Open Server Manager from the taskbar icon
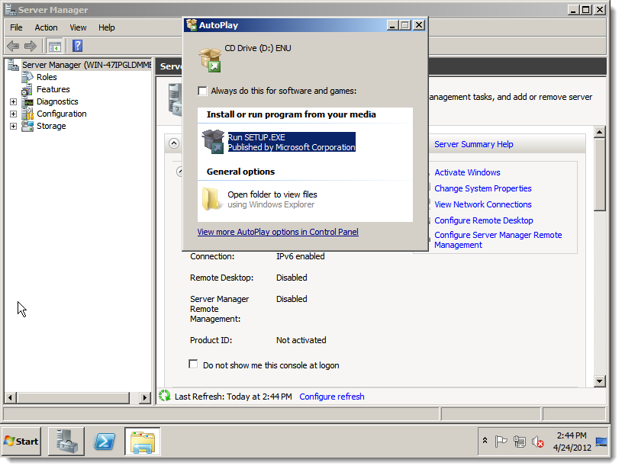Screen dimensions: 622x469 66,442
